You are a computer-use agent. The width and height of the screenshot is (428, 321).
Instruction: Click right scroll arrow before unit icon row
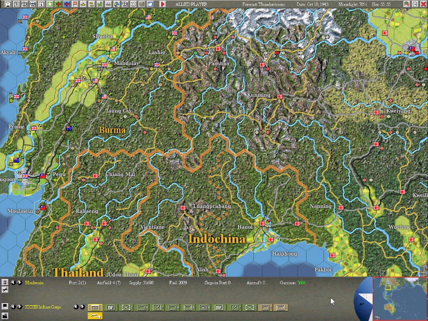point(82,307)
